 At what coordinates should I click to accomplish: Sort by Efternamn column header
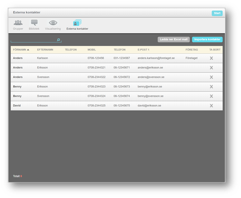click(45, 50)
